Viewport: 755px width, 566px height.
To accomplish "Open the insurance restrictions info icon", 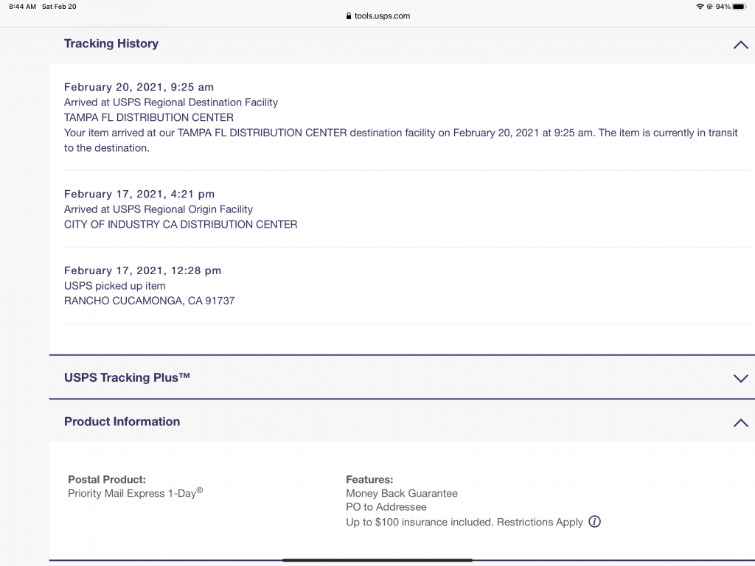I will (x=595, y=522).
